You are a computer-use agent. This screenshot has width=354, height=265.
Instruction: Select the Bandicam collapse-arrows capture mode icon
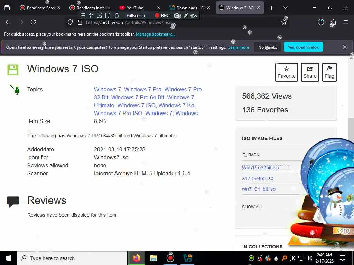click(91, 15)
